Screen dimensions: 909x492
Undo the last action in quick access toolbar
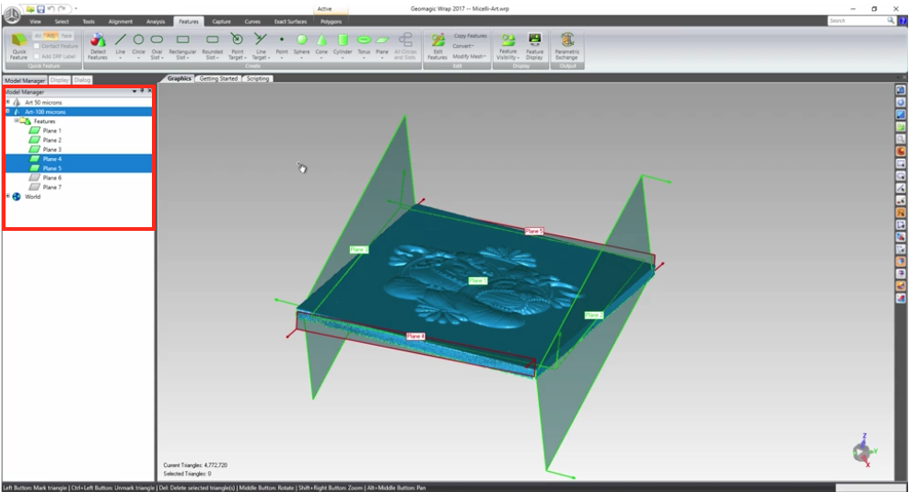tap(51, 9)
